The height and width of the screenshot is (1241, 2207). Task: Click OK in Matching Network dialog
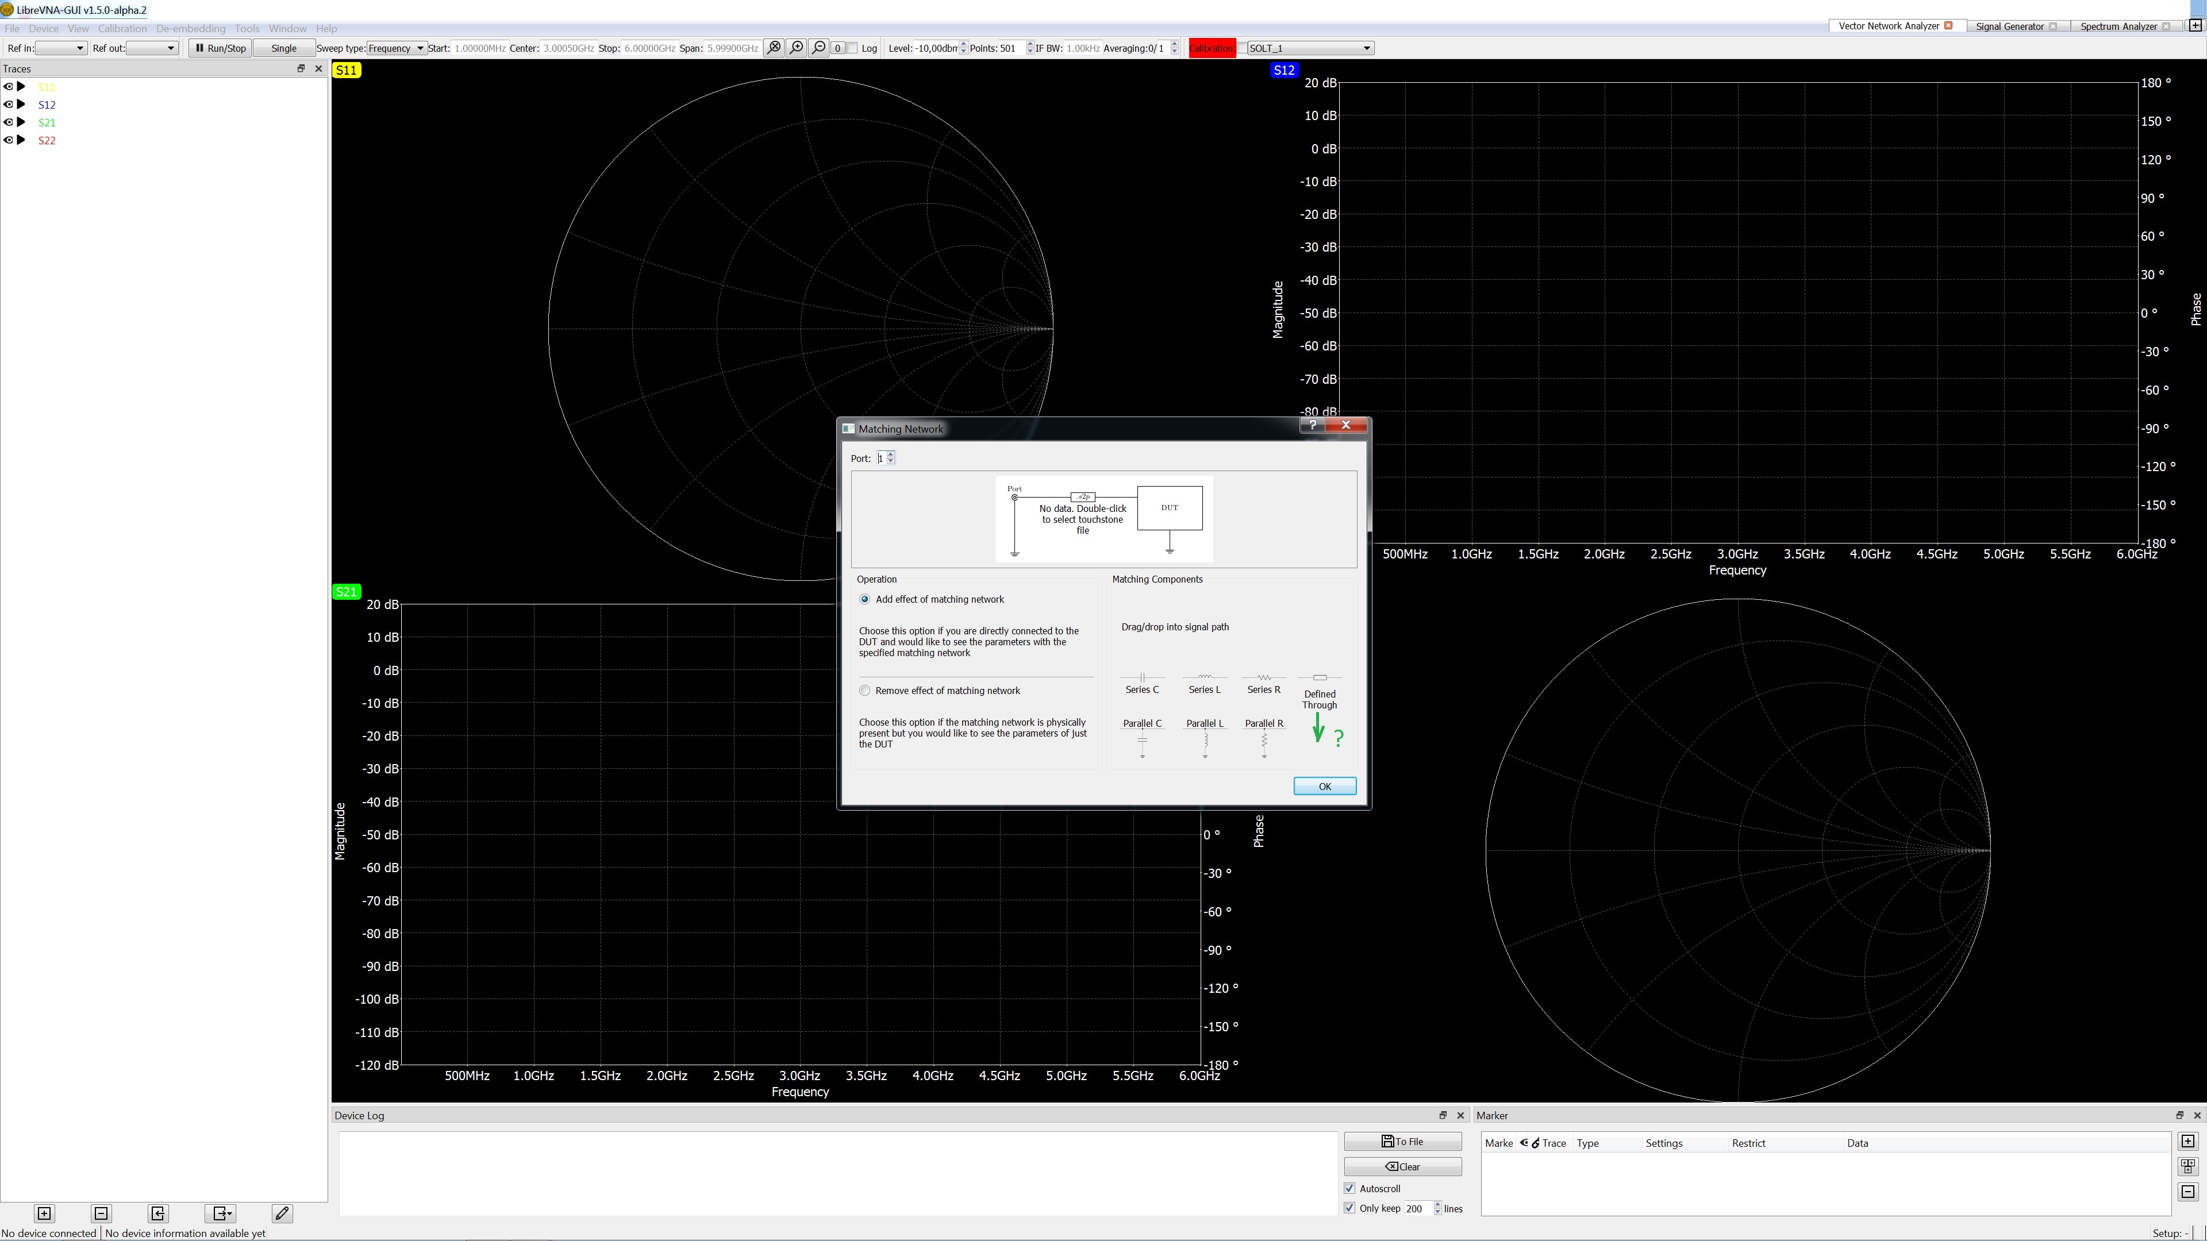[x=1324, y=786]
